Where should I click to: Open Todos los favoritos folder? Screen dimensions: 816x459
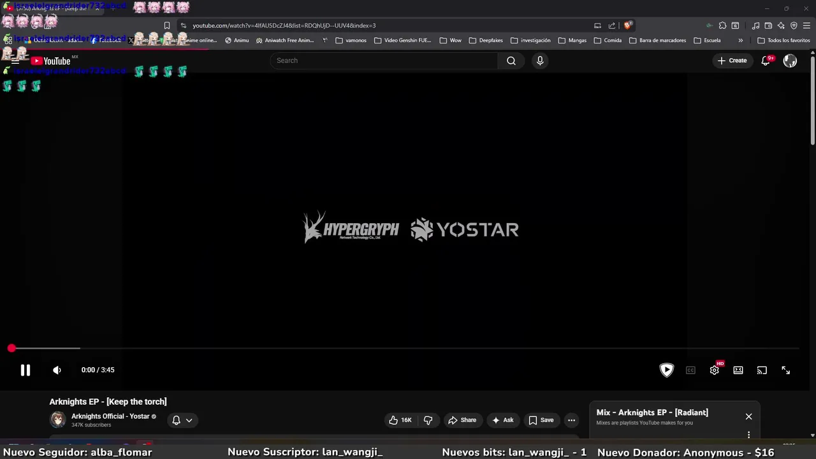783,40
